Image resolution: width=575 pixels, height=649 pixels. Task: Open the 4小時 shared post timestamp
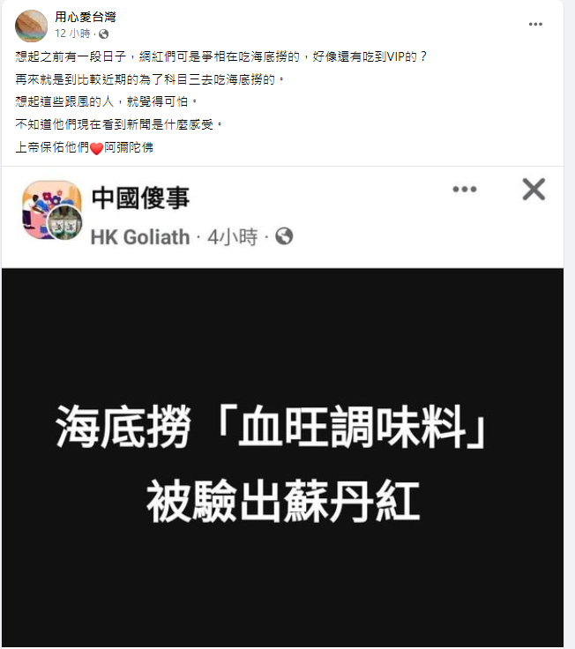(x=232, y=237)
